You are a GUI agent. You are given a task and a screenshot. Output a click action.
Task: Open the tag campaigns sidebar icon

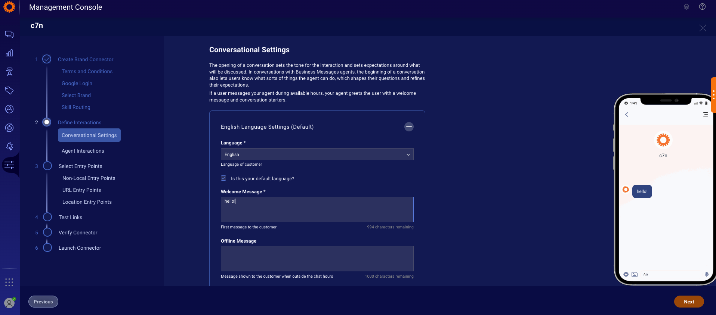(x=9, y=90)
